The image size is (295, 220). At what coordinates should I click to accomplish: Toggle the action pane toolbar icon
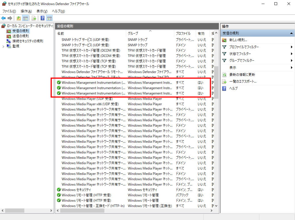point(50,18)
